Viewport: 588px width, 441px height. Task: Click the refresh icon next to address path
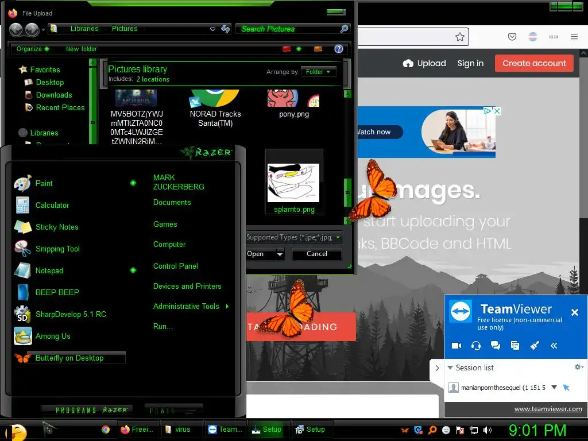click(225, 29)
